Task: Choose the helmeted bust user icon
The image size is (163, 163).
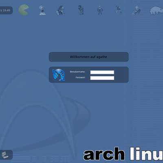Action: tap(42, 10)
